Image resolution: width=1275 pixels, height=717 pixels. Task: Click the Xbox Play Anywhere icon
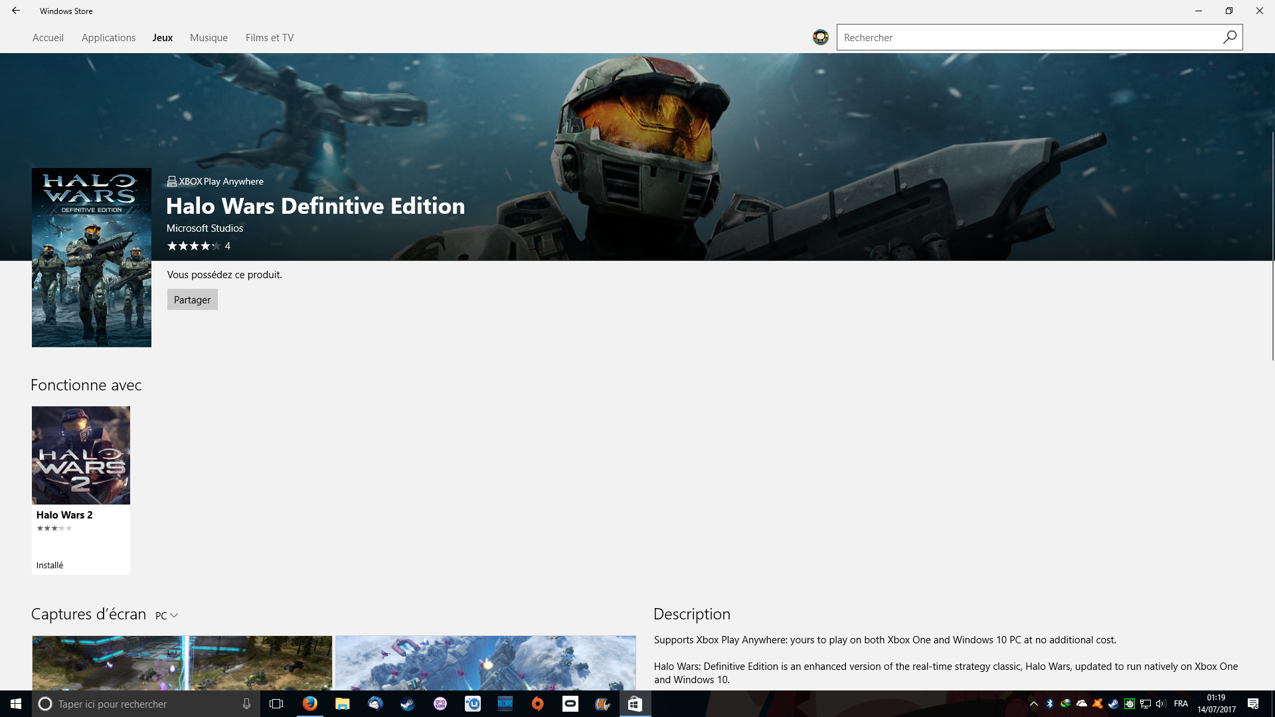(171, 181)
